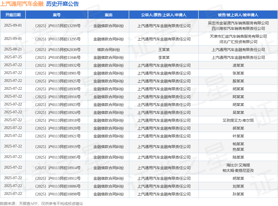Click case number 沪0113民初18886号

[x=58, y=186]
